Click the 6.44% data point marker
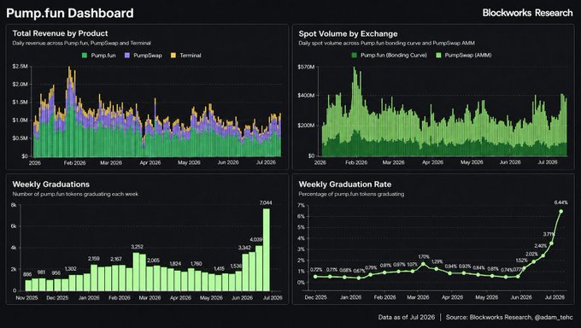This screenshot has width=581, height=328. point(561,211)
